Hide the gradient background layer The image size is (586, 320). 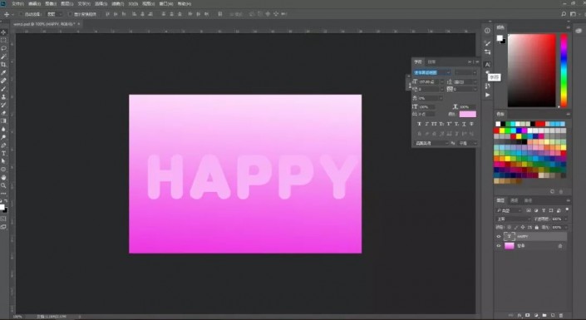[x=499, y=245]
